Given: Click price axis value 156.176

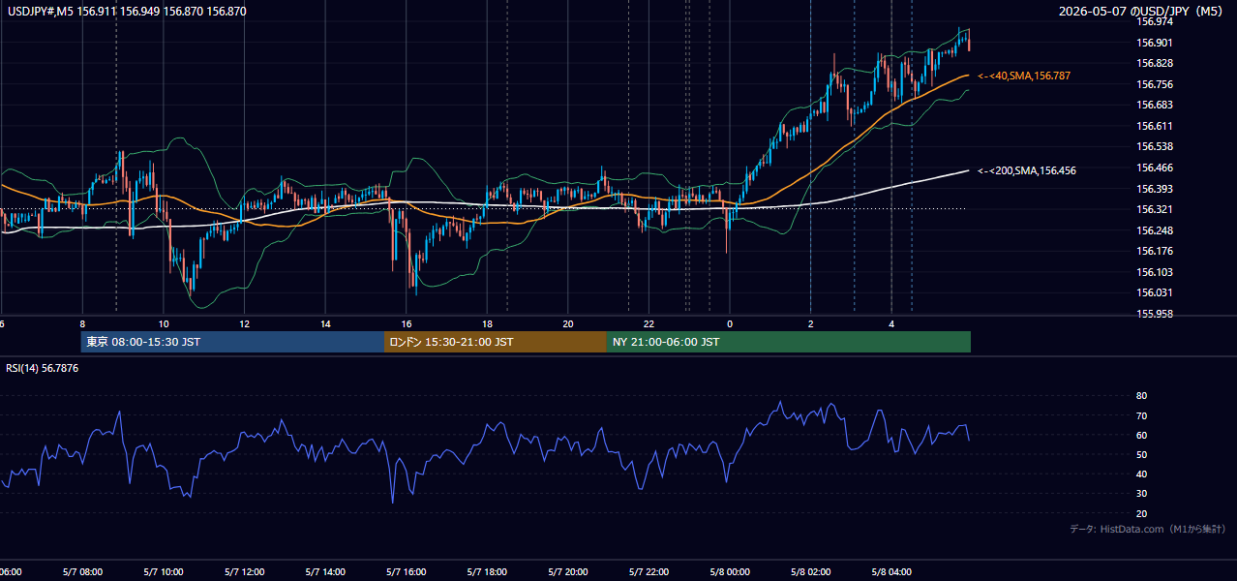Looking at the screenshot, I should (x=1155, y=251).
